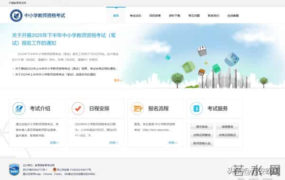
Task: Open the 资料下载 navigation item
Action: (x=174, y=16)
